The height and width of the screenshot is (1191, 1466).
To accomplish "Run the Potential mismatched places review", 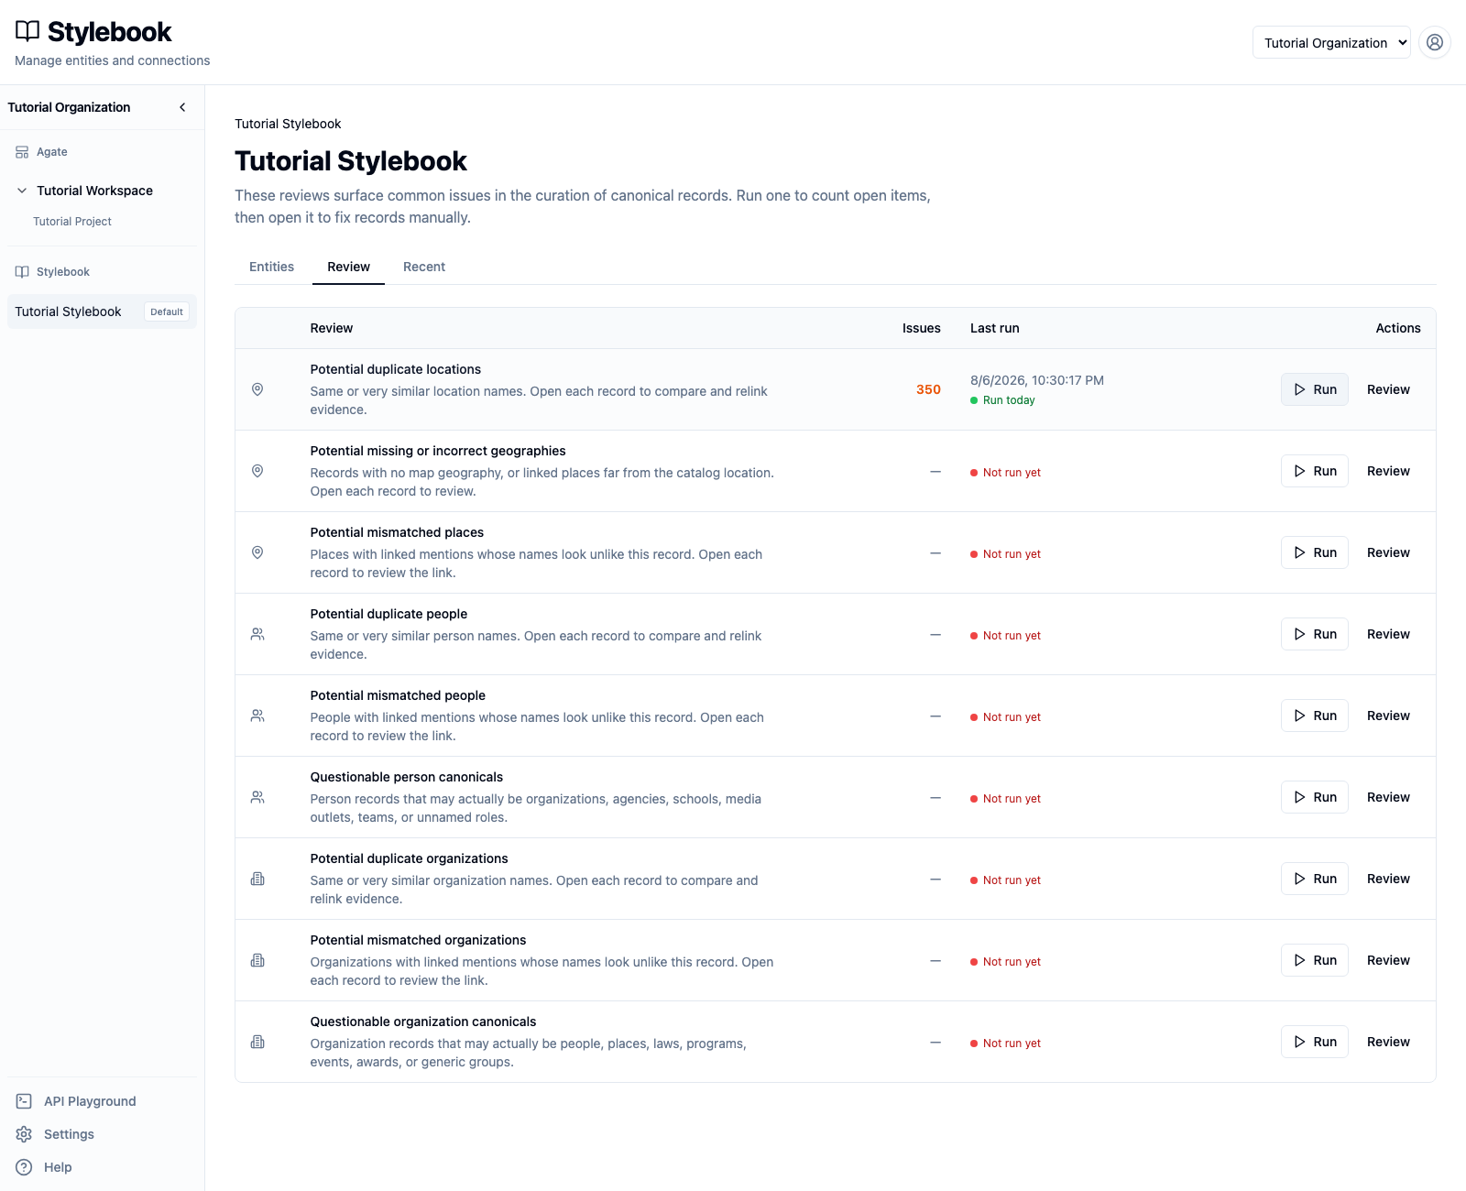I will click(1315, 552).
